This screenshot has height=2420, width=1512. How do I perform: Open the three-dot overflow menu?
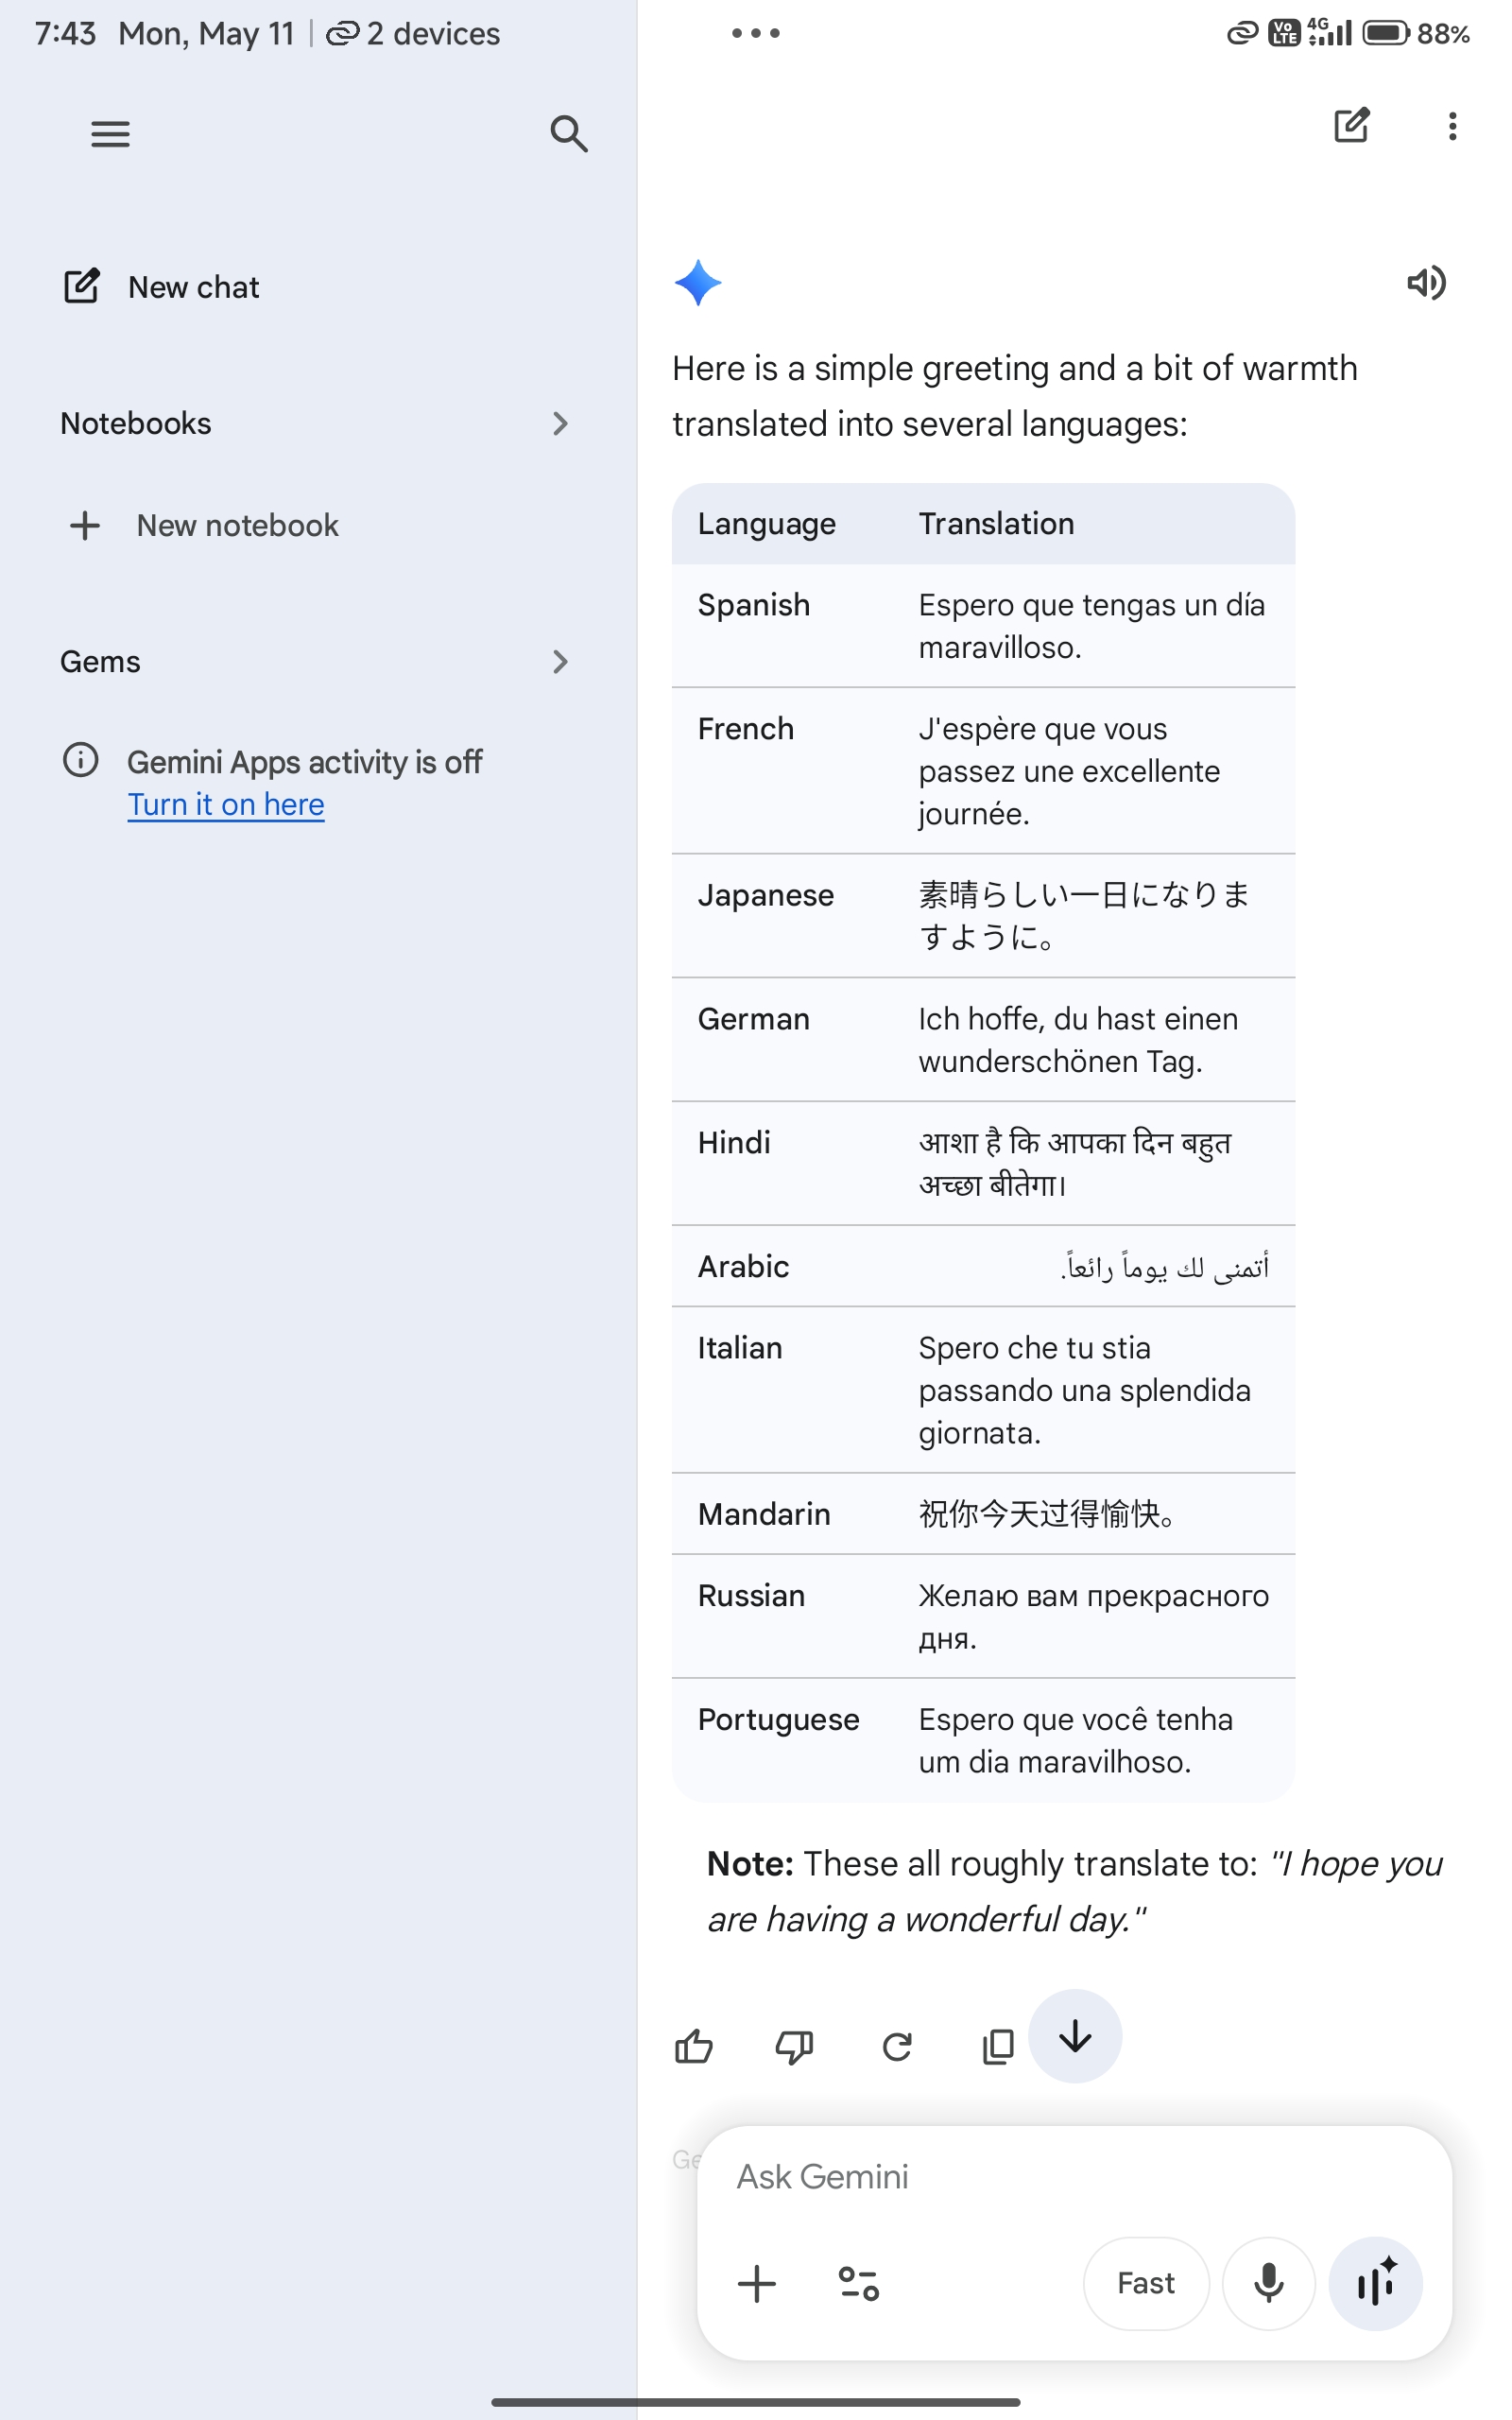point(1452,126)
